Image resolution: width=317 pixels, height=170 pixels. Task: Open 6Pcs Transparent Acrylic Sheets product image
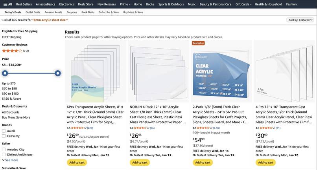tap(96, 71)
